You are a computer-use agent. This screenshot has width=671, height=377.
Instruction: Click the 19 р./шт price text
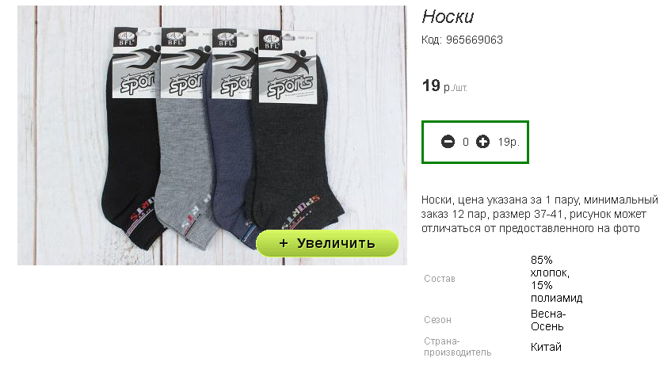click(444, 86)
